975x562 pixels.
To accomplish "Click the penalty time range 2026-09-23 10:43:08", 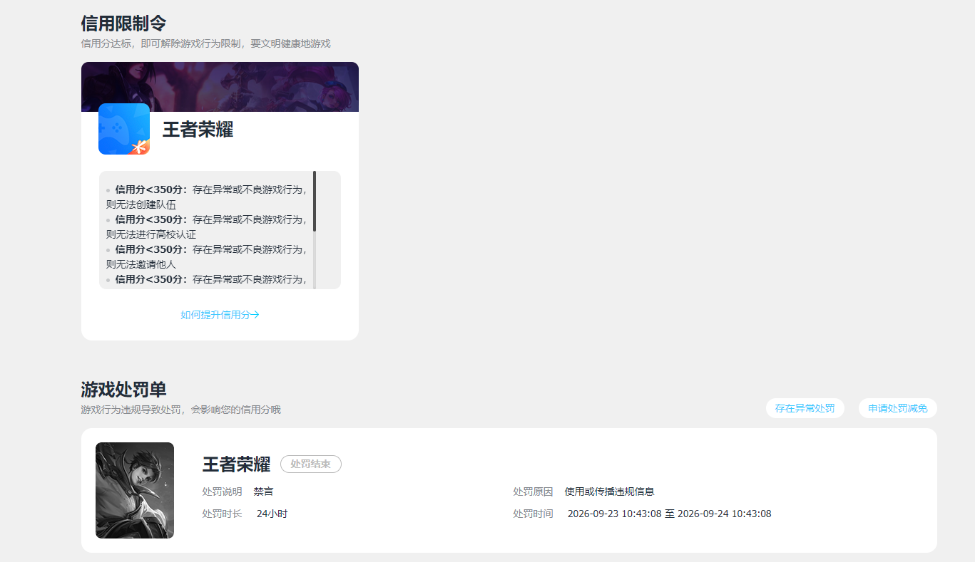I will click(669, 514).
